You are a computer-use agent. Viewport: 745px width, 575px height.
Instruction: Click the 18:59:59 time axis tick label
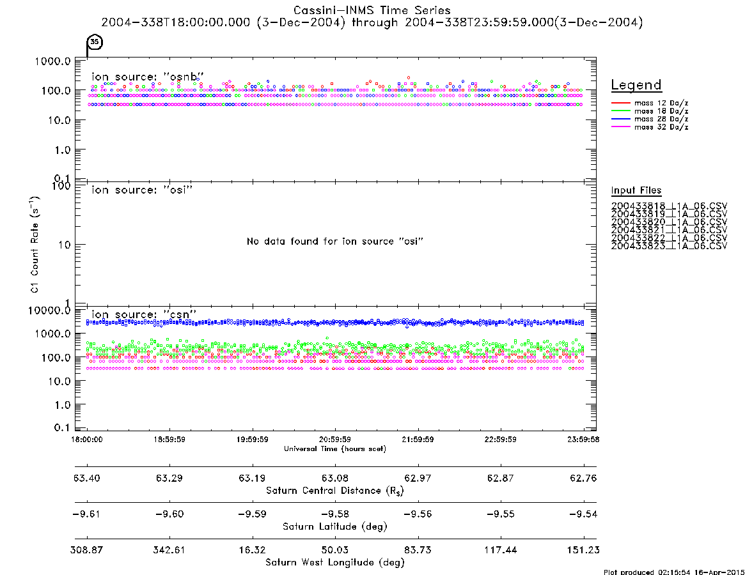(169, 440)
